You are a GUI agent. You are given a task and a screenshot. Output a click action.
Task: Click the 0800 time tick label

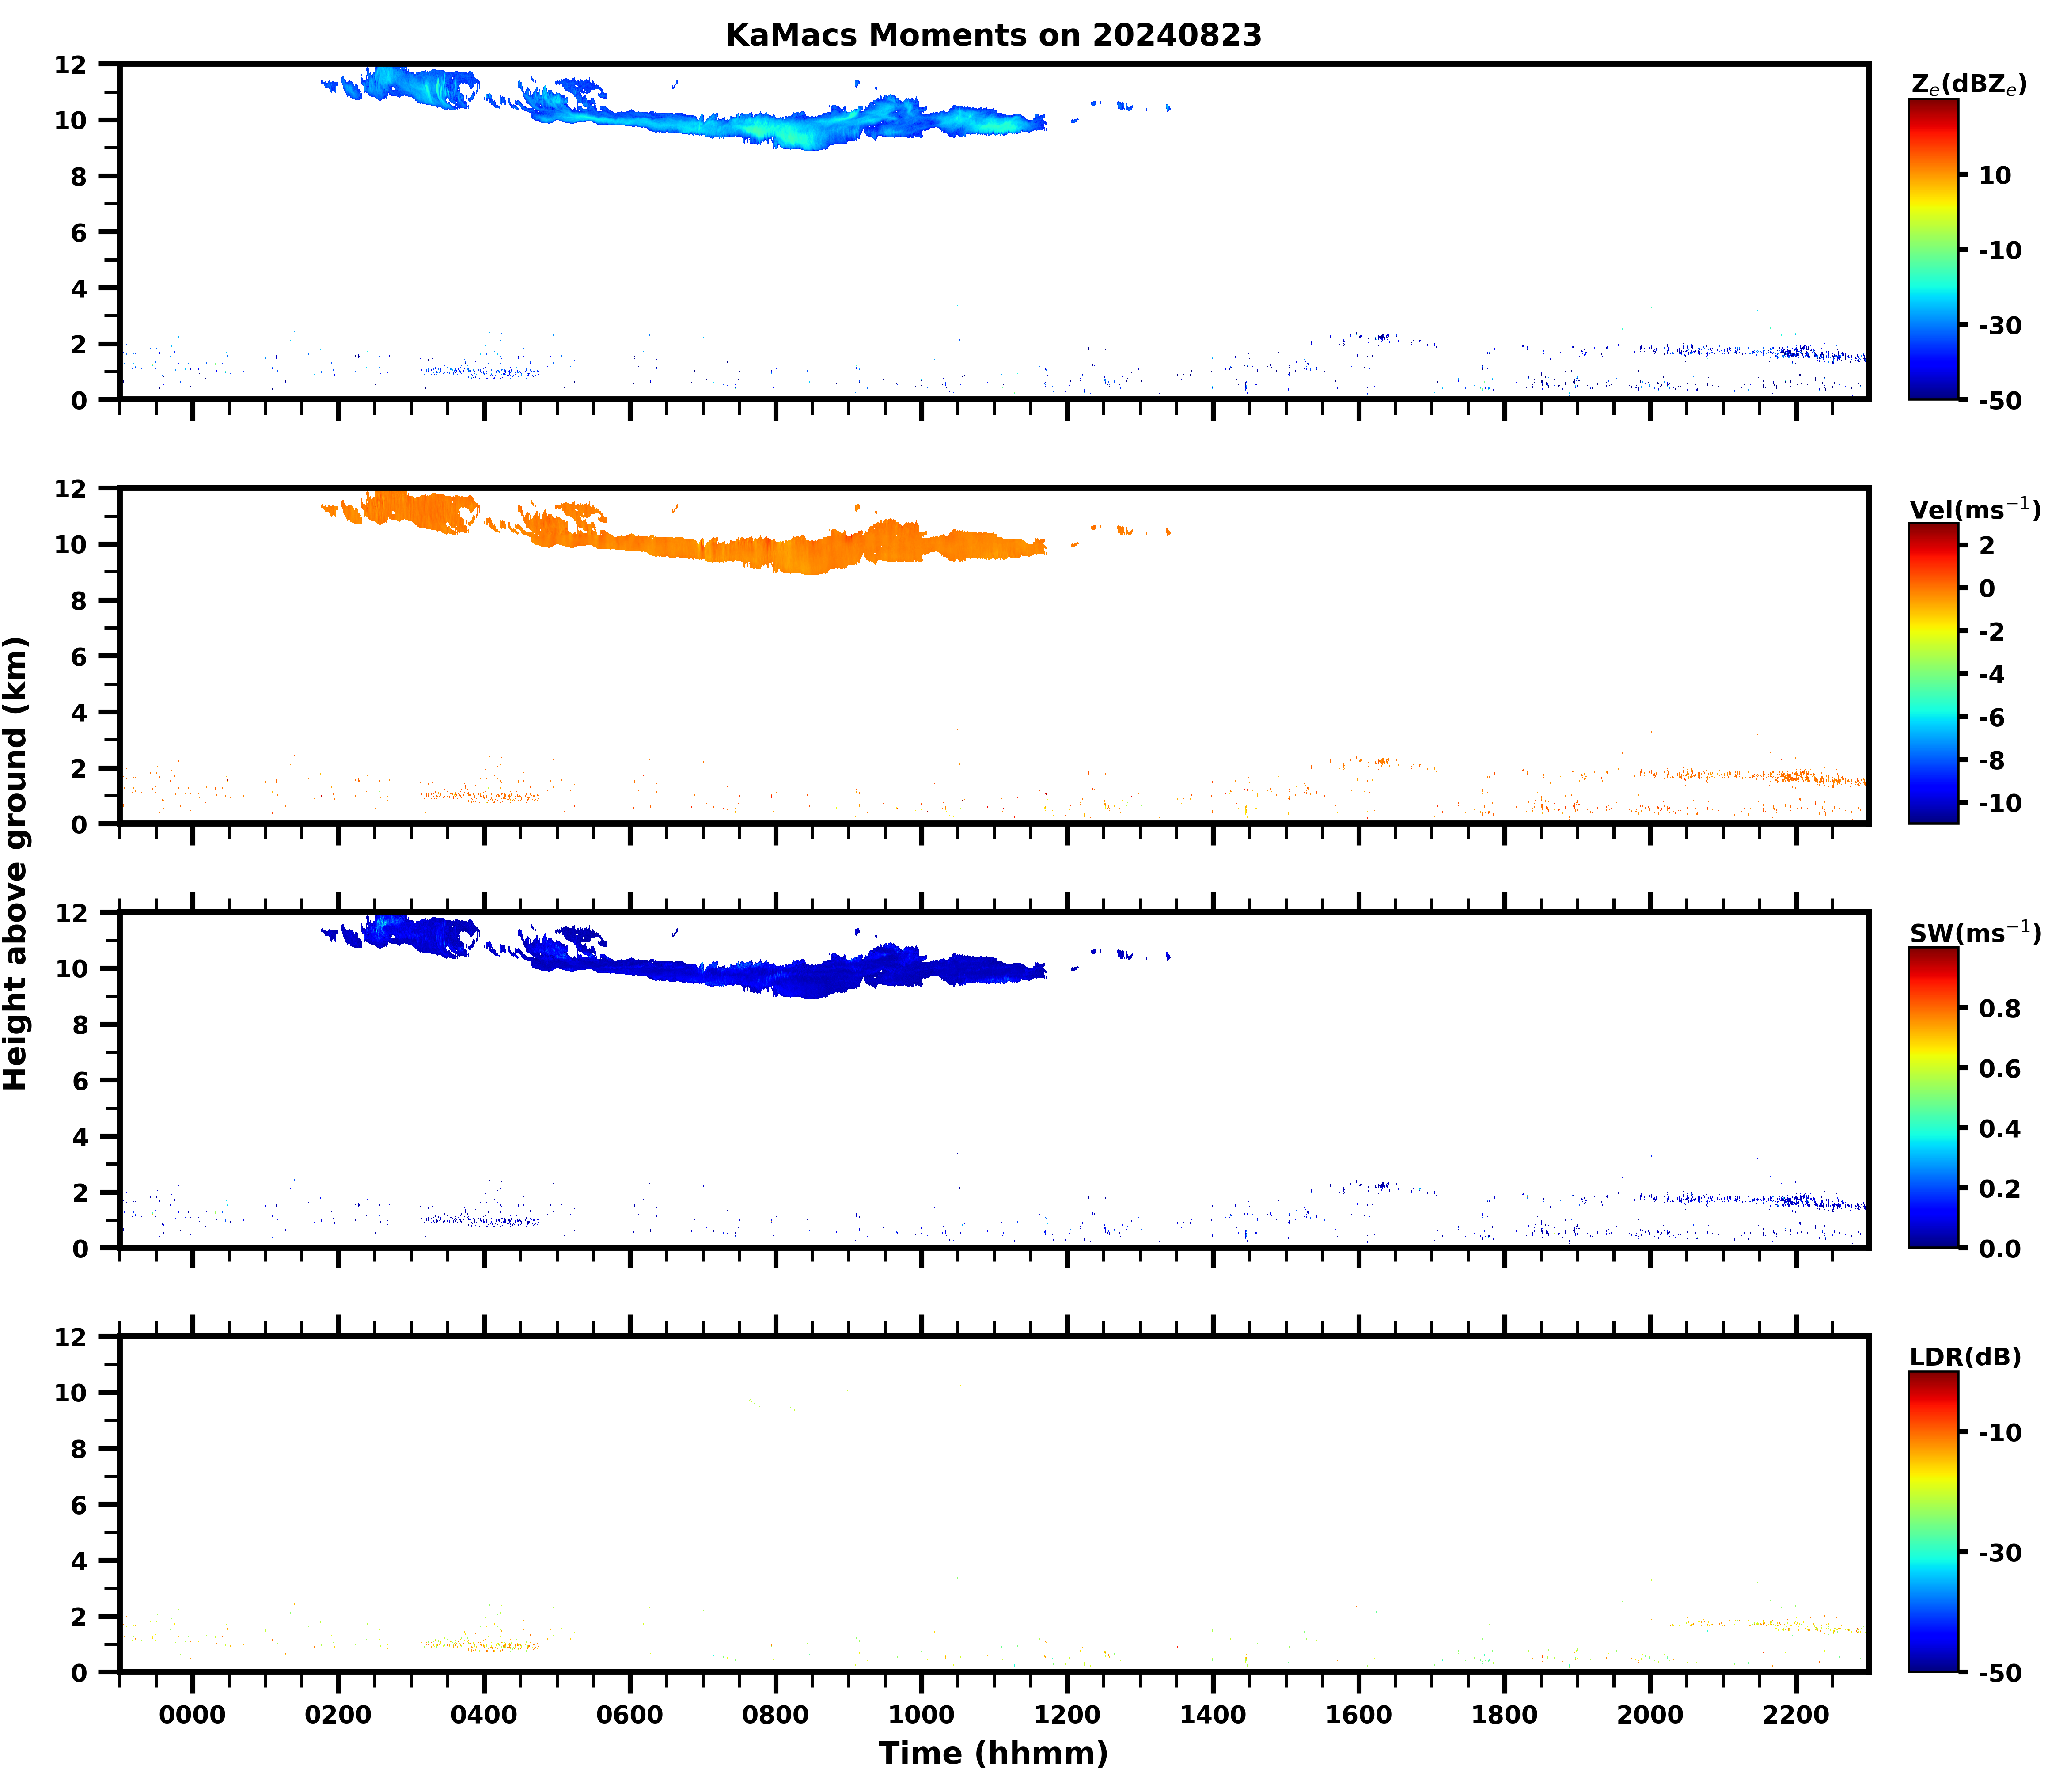point(775,1715)
